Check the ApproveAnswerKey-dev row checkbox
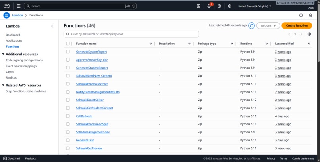The image size is (320, 162). pyautogui.click(x=68, y=60)
